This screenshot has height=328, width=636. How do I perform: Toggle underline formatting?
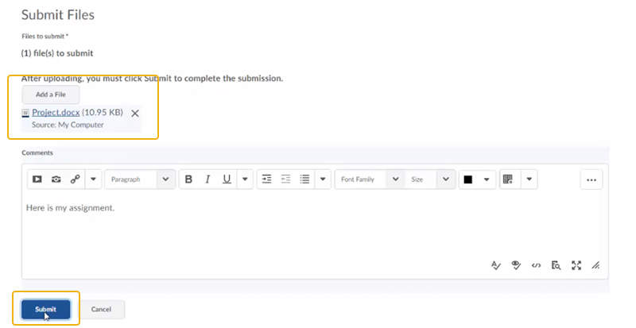point(227,179)
